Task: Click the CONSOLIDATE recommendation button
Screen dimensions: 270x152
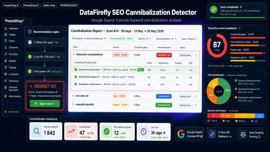Action: click(164, 96)
